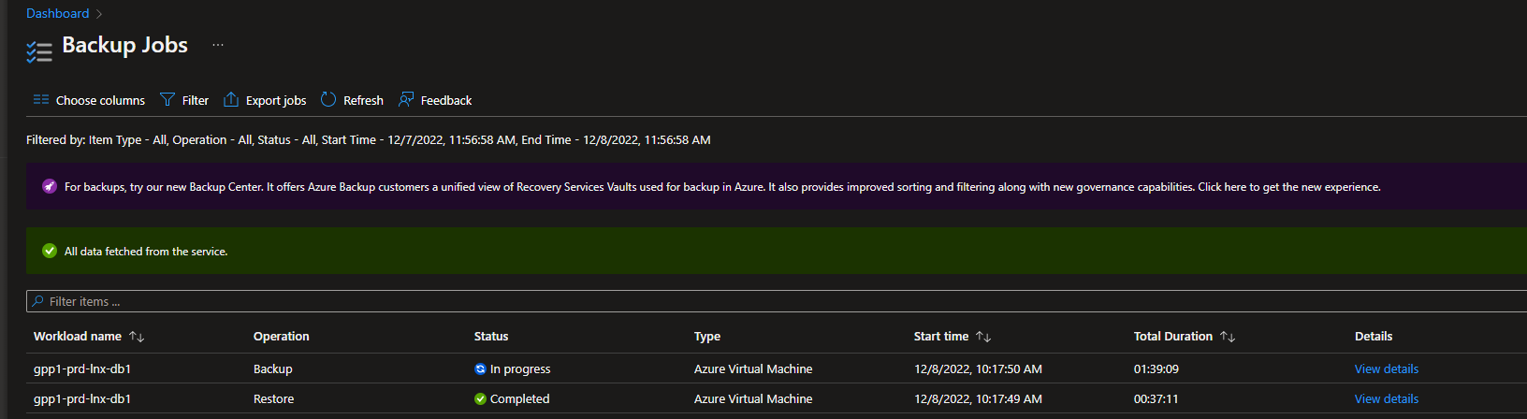Viewport: 1527px width, 419px height.
Task: Click the Type column header
Action: click(x=707, y=337)
